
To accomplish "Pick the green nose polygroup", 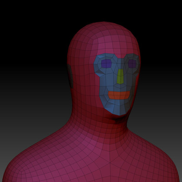I will click(121, 76).
